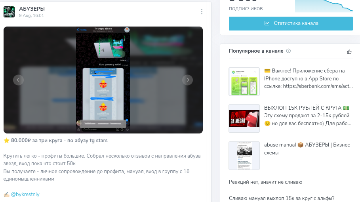Open the post's three-dot options menu
The height and width of the screenshot is (202, 360).
tap(202, 12)
